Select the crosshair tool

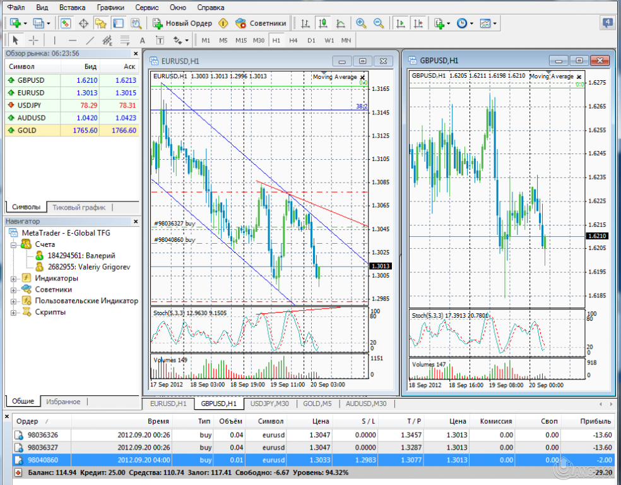tap(35, 40)
